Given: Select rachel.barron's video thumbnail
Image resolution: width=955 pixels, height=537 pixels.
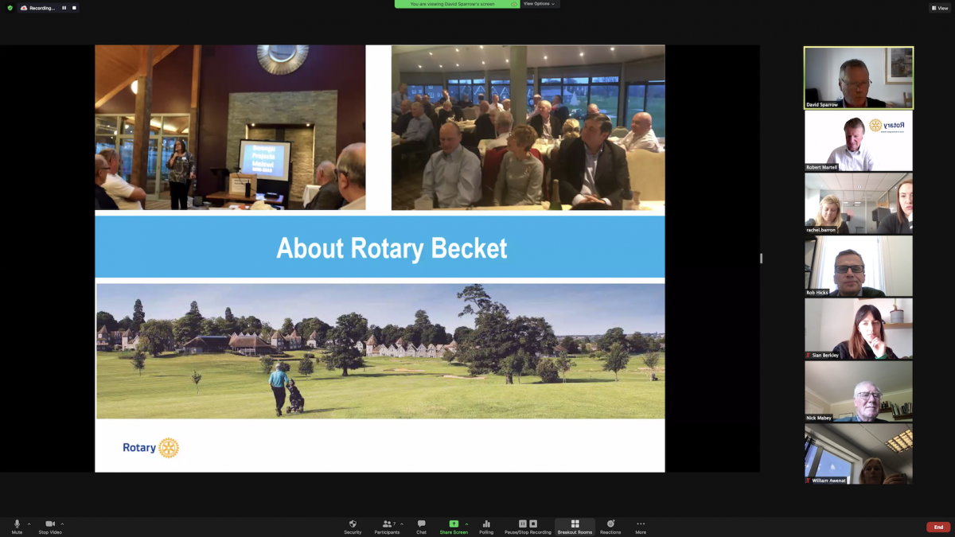Looking at the screenshot, I should click(x=859, y=204).
